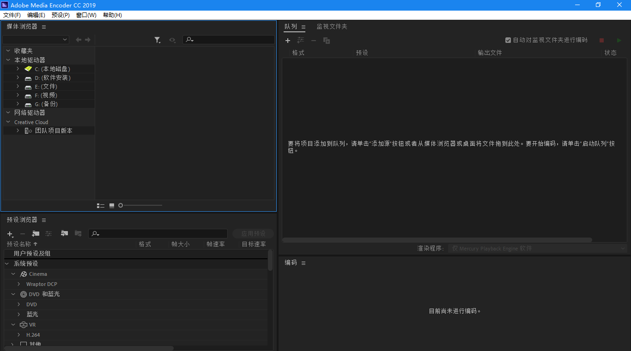Viewport: 631px width, 351px height.
Task: Open the 文件(F) menu
Action: coord(12,15)
